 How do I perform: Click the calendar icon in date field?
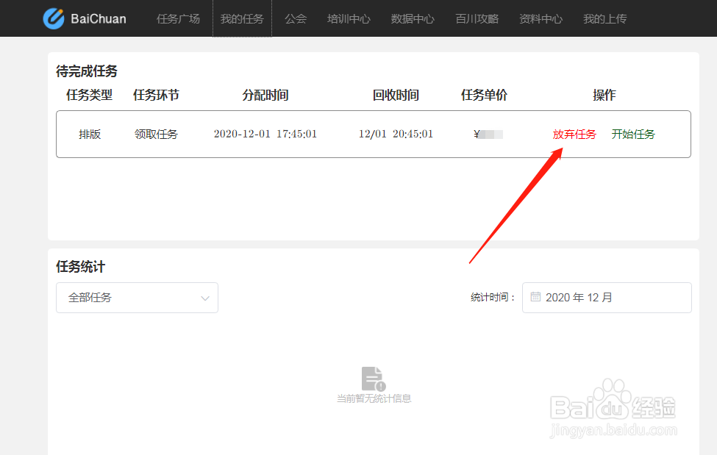tap(535, 297)
